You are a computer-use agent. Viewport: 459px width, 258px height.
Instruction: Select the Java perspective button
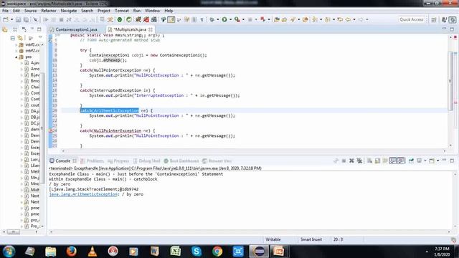click(453, 19)
